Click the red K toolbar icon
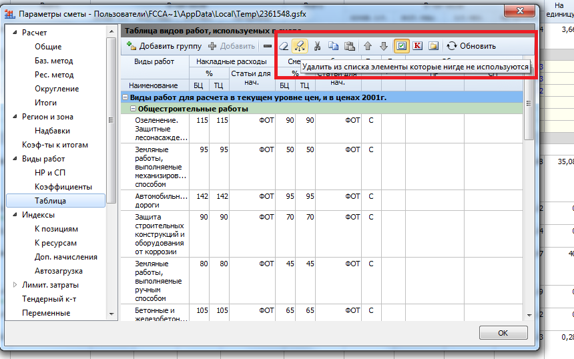Screen dimensions: 574x359 click(418, 46)
